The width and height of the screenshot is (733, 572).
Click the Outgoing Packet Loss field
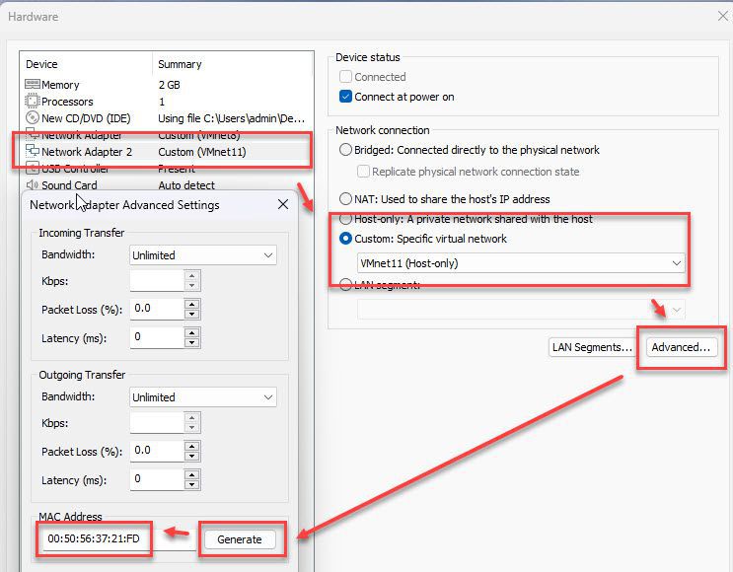point(157,451)
